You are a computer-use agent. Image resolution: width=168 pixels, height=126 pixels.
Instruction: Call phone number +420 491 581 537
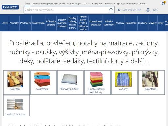point(132,10)
